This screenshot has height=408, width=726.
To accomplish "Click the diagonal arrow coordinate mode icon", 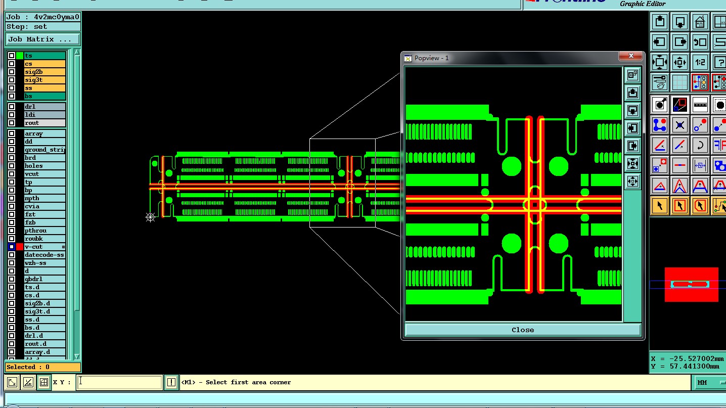I will pyautogui.click(x=12, y=383).
